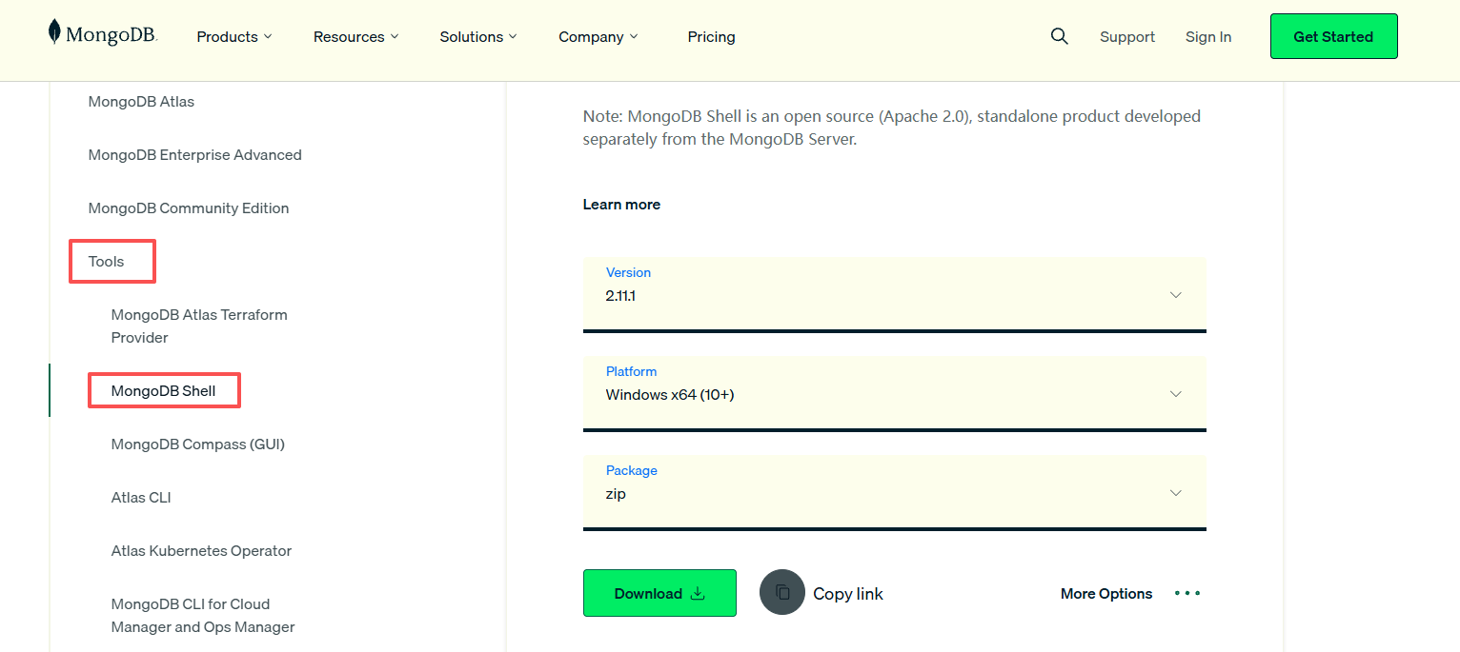This screenshot has width=1460, height=652.
Task: Click the three-dot More Options icon
Action: point(1187,593)
